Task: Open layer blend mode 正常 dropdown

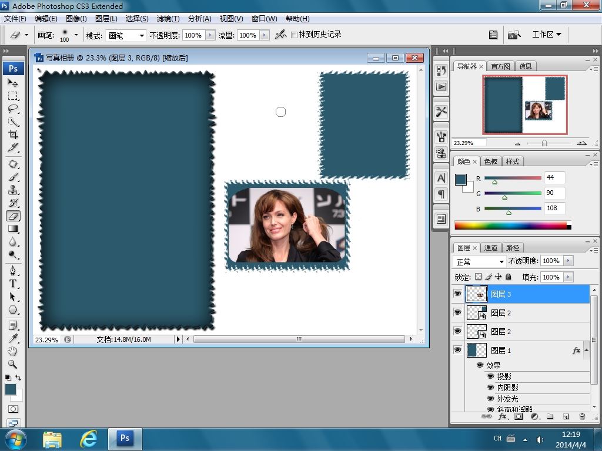Action: 480,261
